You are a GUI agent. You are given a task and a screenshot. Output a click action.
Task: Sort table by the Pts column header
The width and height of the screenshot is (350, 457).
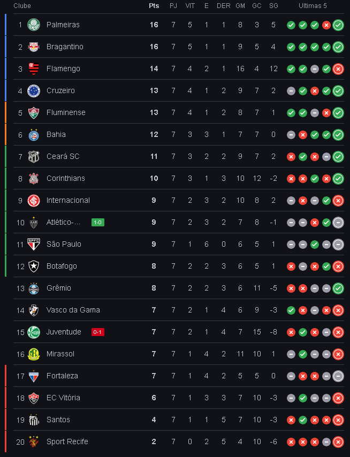[154, 5]
